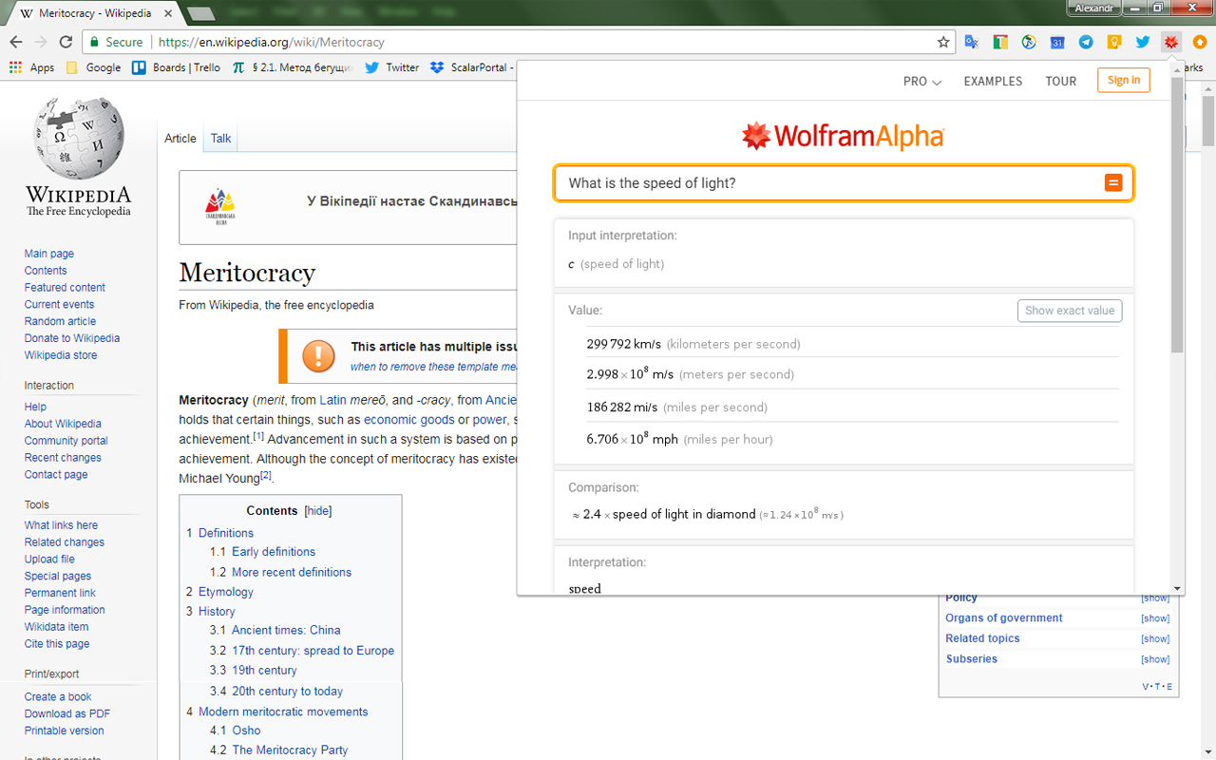
Task: Open the Google bookmark folder
Action: pyautogui.click(x=93, y=67)
